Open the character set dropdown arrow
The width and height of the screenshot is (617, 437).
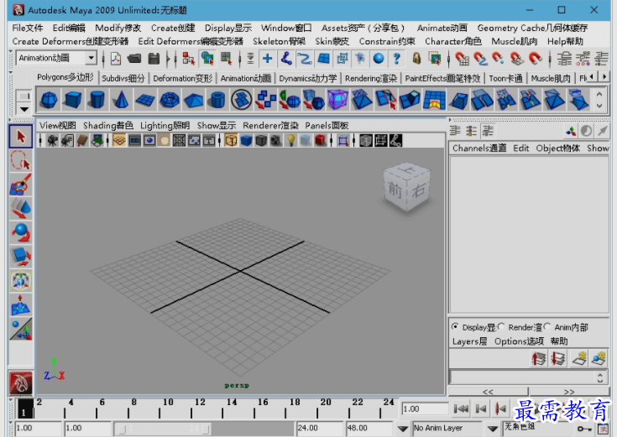tap(492, 429)
